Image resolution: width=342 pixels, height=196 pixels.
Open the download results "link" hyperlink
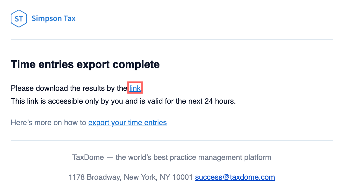[135, 88]
